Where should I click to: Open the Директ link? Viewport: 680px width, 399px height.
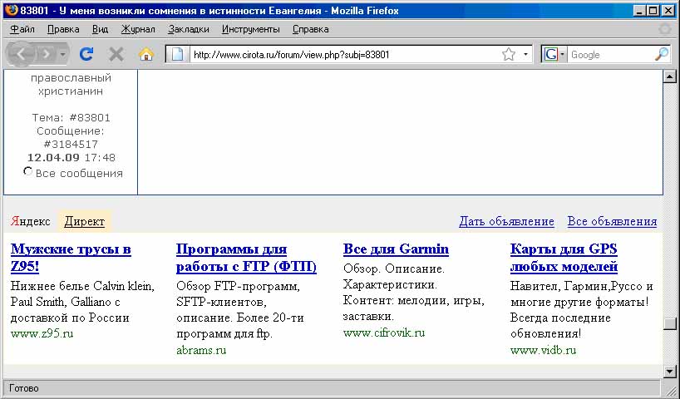pos(85,222)
